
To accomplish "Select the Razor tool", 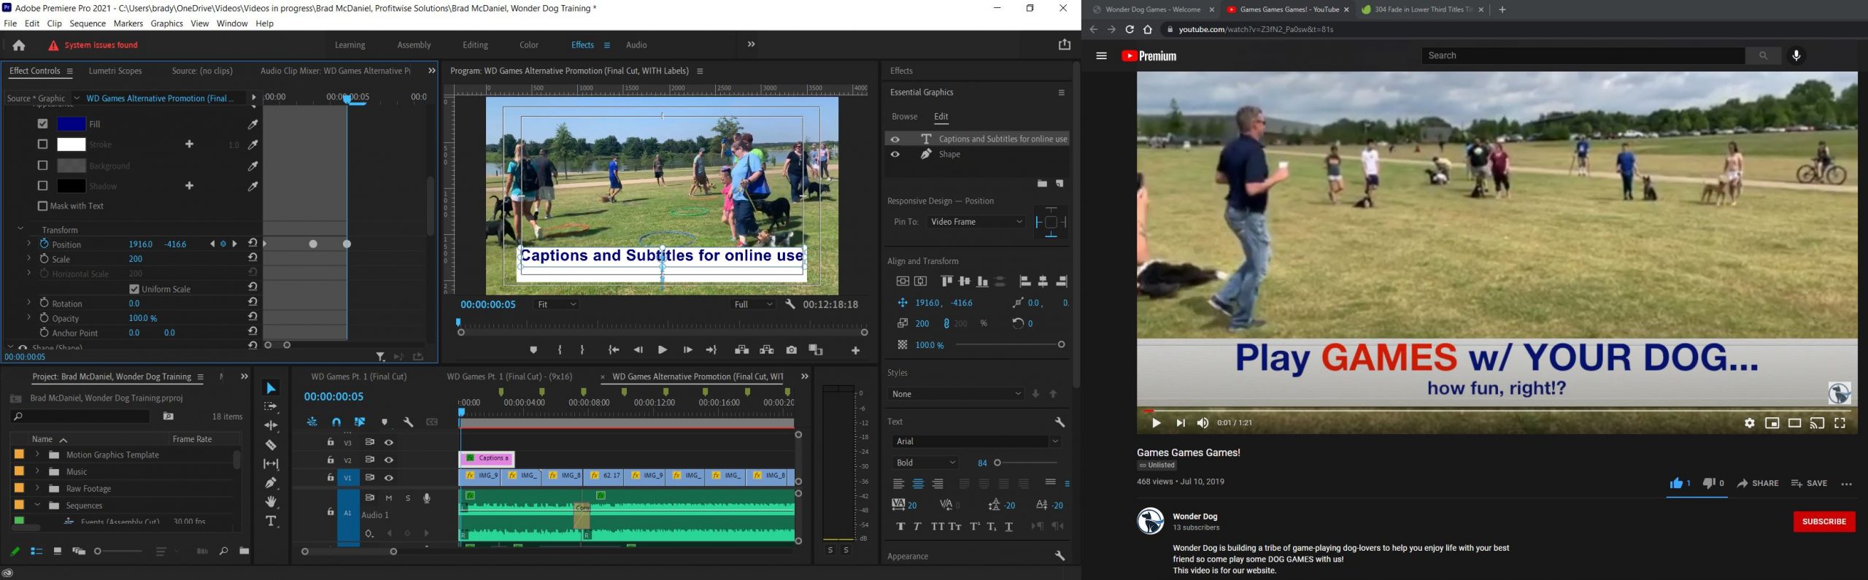I will [271, 444].
